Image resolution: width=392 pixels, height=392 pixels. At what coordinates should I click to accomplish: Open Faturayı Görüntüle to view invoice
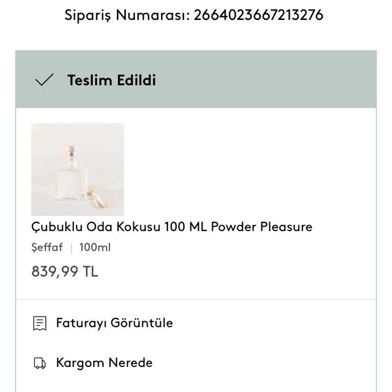click(114, 323)
